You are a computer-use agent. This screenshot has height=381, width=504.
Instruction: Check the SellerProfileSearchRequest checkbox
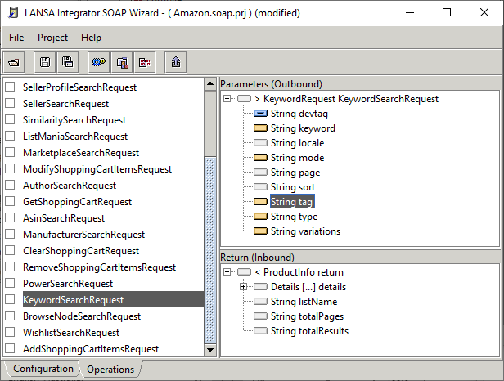click(10, 87)
